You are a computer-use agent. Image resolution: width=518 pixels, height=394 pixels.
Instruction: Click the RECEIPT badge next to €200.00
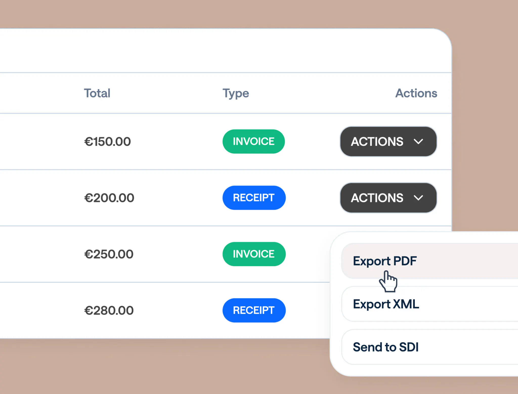[254, 198]
